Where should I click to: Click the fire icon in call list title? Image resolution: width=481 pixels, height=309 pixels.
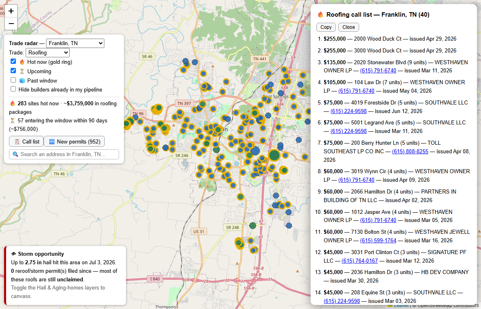[x=320, y=15]
